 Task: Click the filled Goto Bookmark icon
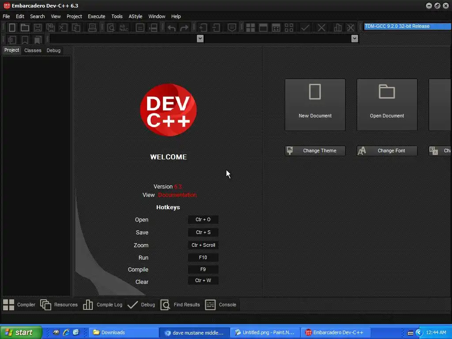[x=38, y=39]
